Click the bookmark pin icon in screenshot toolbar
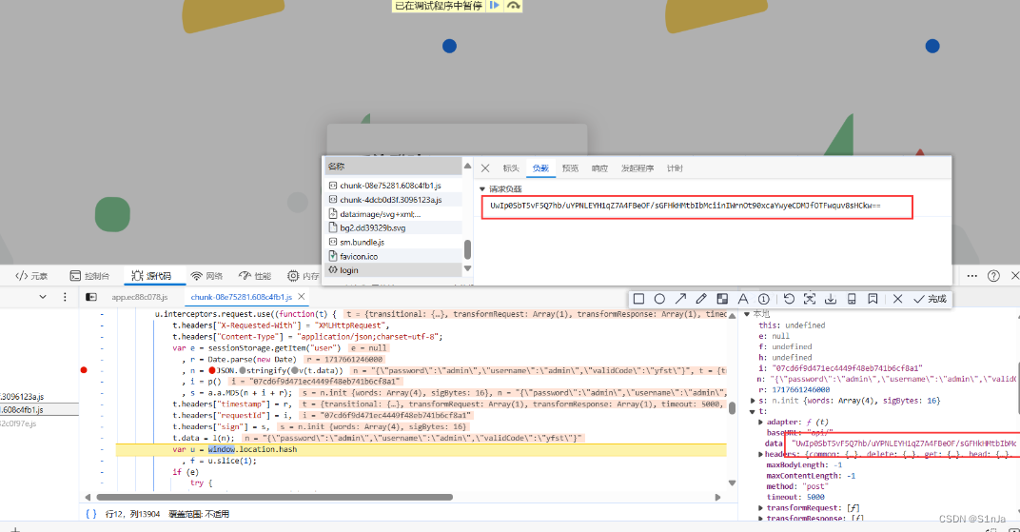The width and height of the screenshot is (1020, 532). point(873,299)
